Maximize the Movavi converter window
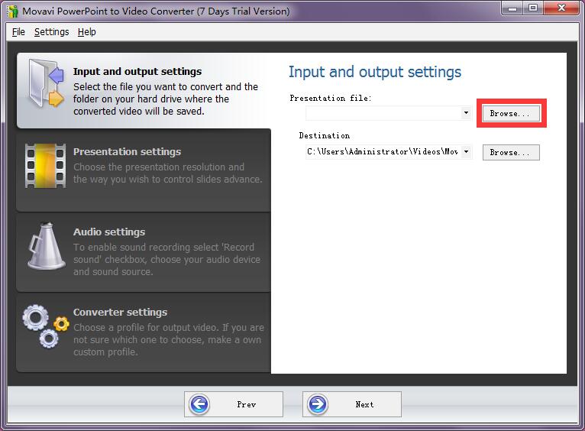 click(533, 8)
